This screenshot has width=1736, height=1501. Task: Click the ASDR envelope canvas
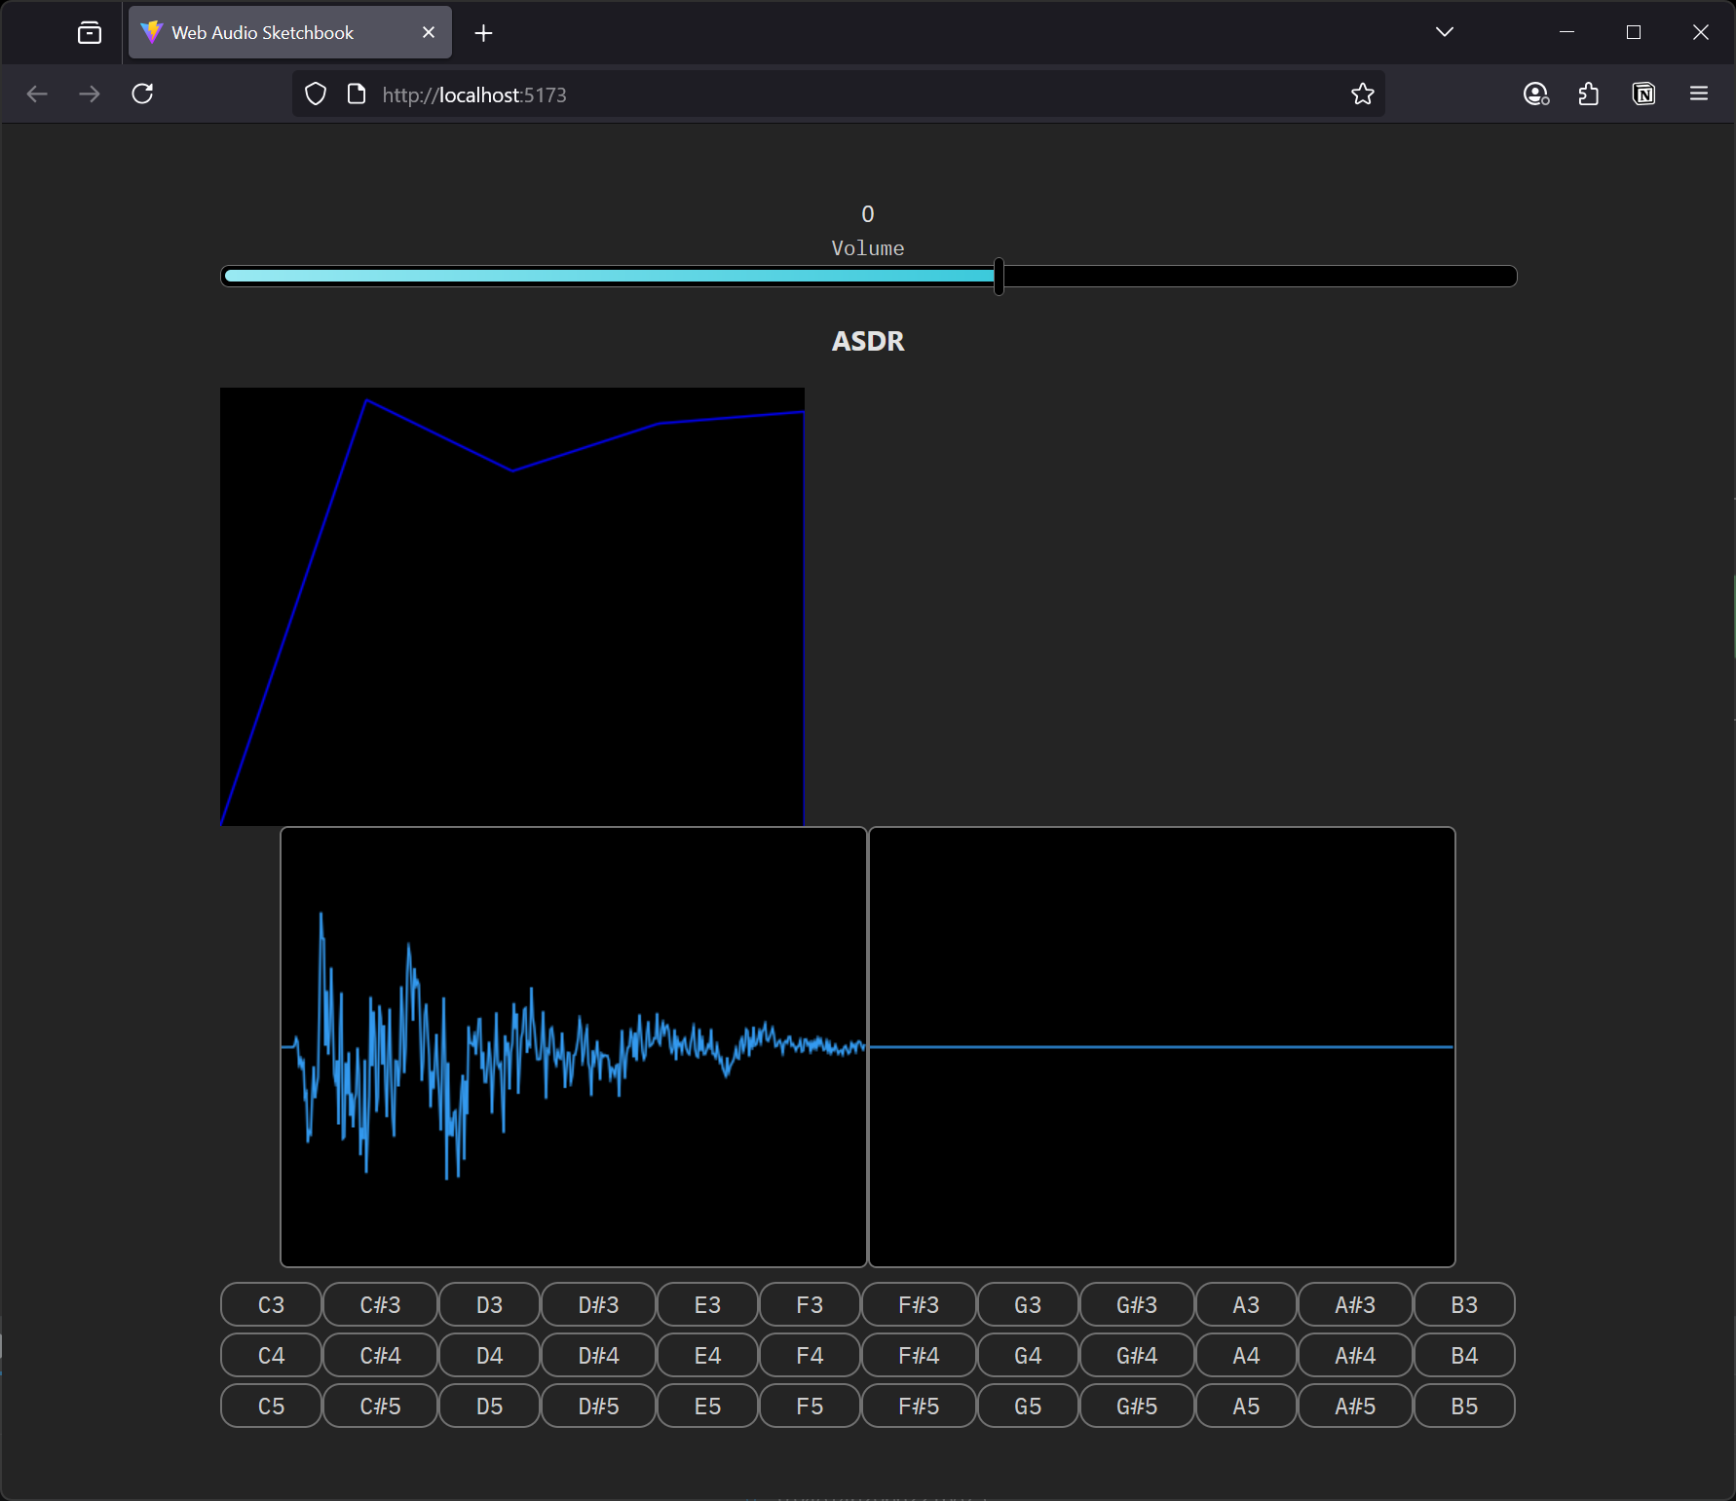511,604
